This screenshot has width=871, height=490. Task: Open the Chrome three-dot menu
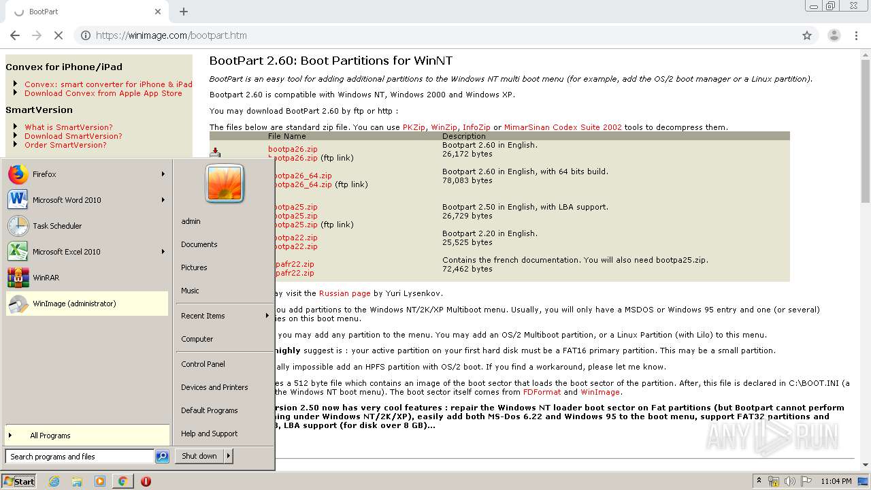856,35
